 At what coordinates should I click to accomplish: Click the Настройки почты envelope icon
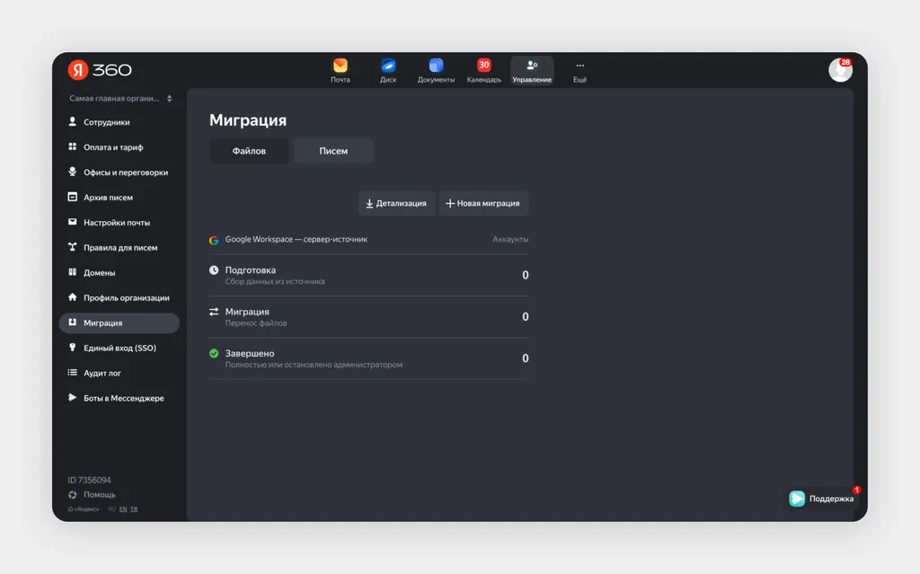tap(72, 222)
